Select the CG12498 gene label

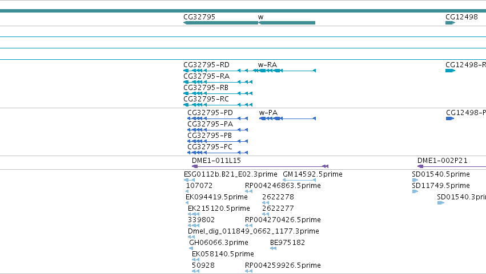coord(461,17)
